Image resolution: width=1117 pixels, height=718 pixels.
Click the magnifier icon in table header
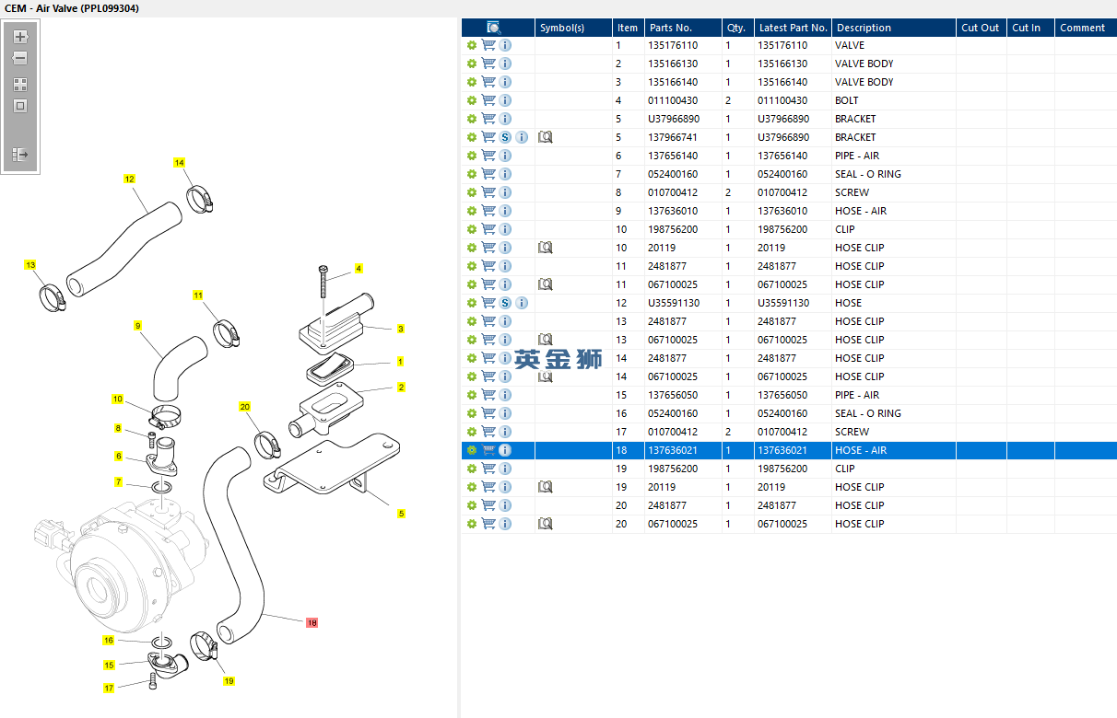click(x=493, y=28)
